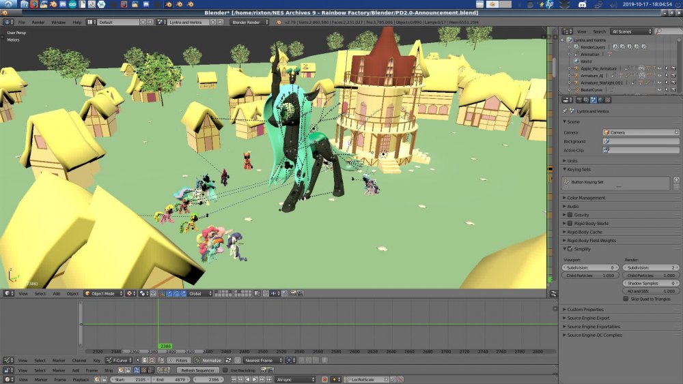Open the Nearest Frame snapping dropdown
683x384 pixels.
tap(263, 360)
